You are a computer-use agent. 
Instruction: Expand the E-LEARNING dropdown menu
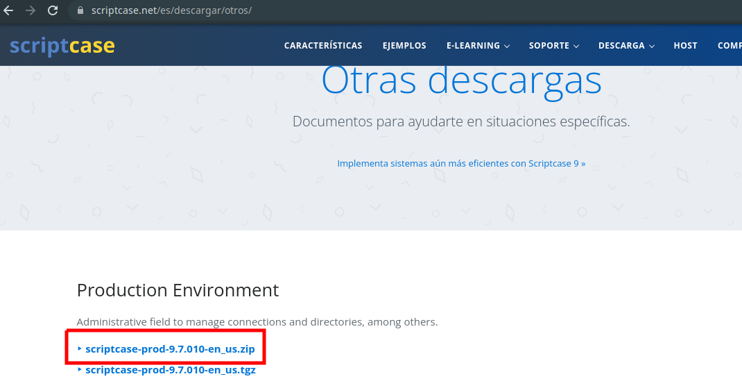coord(478,46)
